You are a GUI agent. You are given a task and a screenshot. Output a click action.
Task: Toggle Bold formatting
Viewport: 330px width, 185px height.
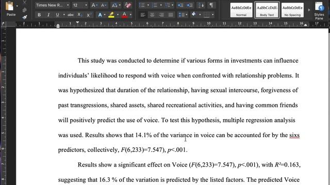(39, 15)
